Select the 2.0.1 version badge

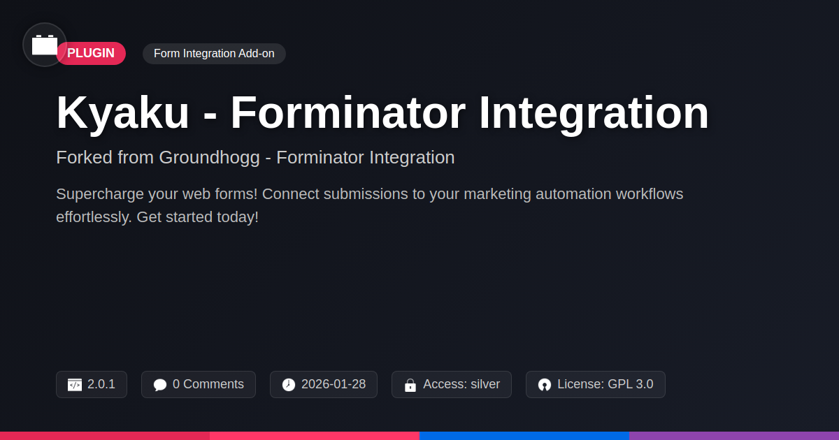pos(92,384)
